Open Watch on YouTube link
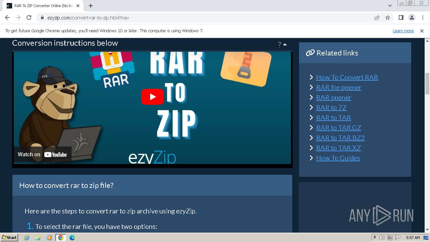This screenshot has width=430, height=242. (42, 155)
